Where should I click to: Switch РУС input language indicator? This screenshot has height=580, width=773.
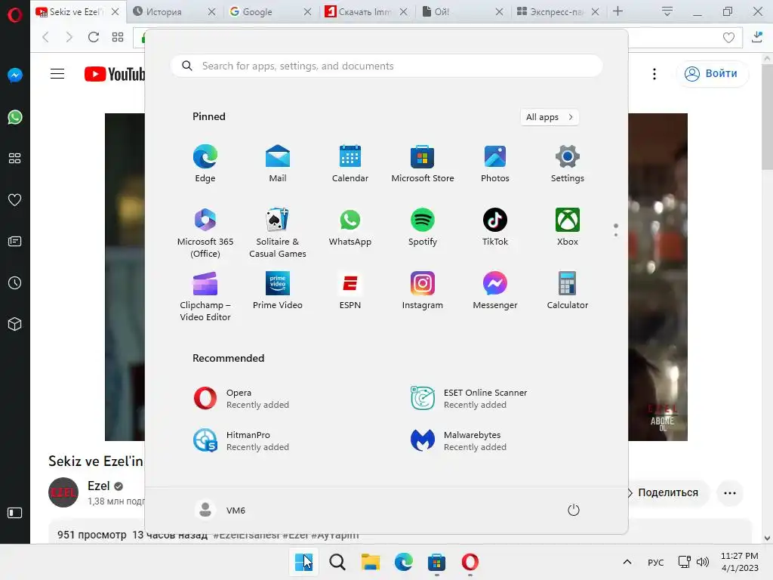pos(656,562)
